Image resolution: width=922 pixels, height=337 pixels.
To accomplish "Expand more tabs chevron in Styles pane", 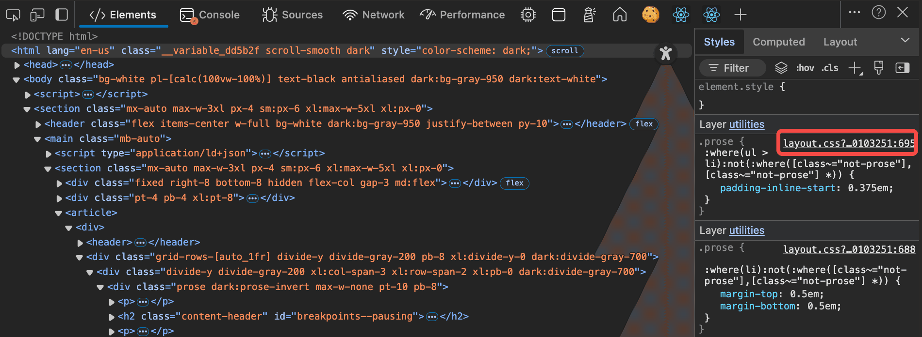I will click(905, 41).
